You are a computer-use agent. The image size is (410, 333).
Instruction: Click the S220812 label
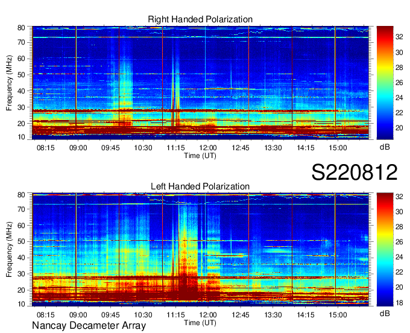click(355, 173)
